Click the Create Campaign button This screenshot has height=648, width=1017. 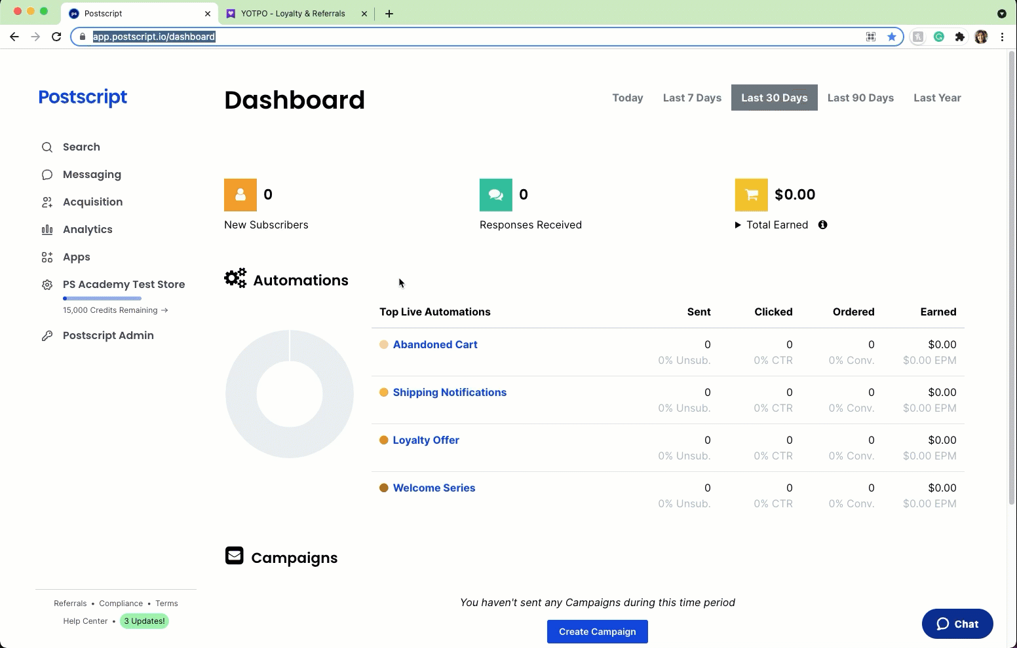click(598, 632)
